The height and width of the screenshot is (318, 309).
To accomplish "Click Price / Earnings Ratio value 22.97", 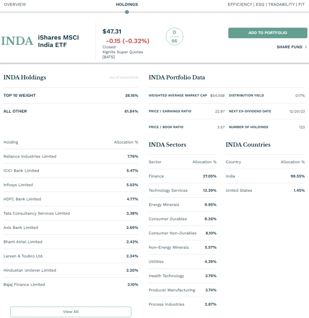I will pyautogui.click(x=220, y=111).
